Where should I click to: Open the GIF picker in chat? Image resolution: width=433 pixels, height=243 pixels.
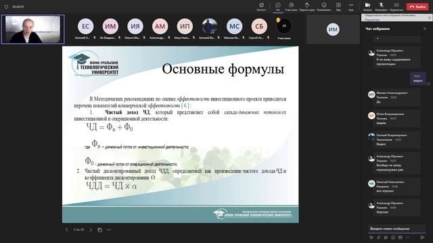click(x=400, y=237)
